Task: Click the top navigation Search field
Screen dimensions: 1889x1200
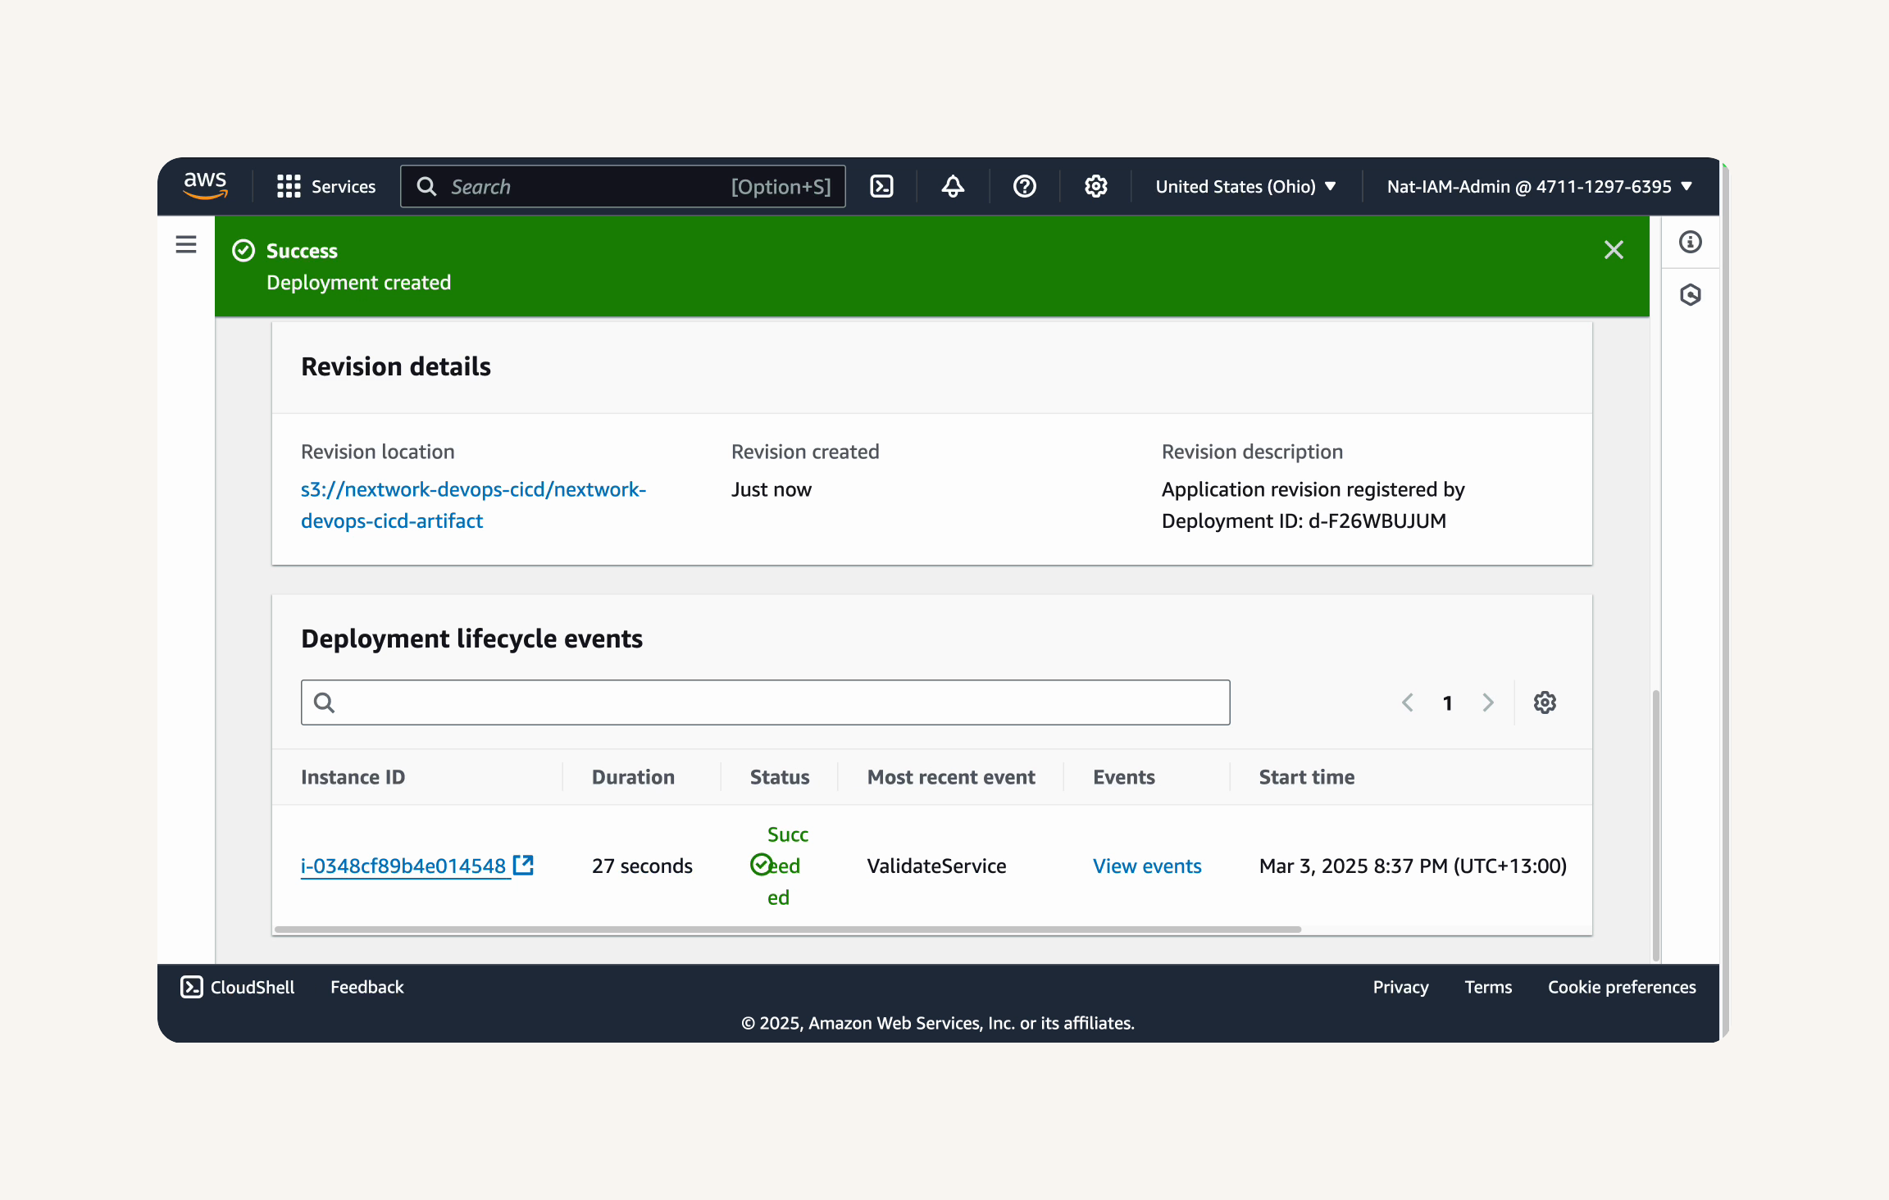Action: point(623,186)
